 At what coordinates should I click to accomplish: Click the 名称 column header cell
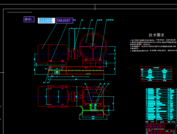pyautogui.click(x=162, y=122)
